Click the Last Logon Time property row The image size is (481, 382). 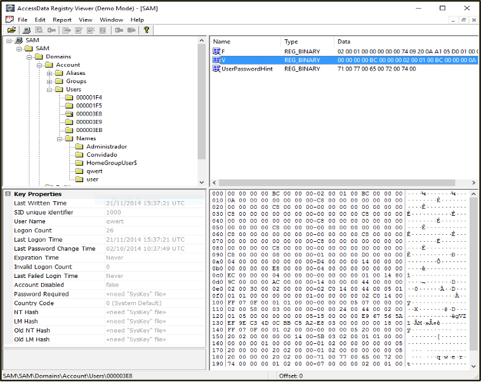click(x=105, y=240)
